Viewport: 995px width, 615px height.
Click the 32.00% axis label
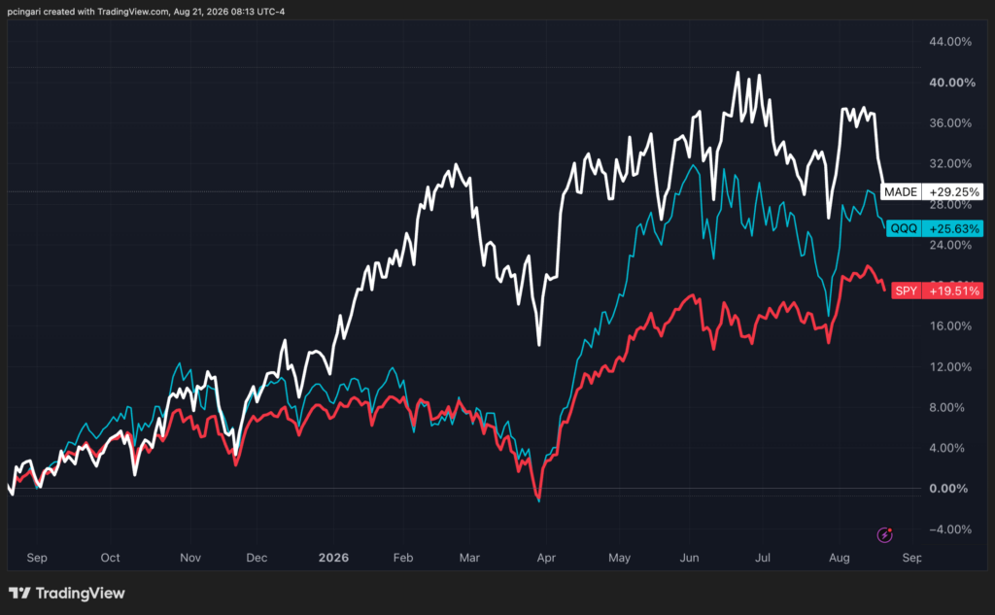click(x=950, y=164)
